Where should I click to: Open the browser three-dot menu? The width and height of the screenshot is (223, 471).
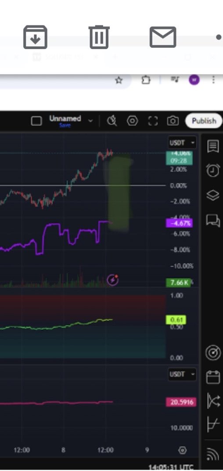pyautogui.click(x=213, y=80)
